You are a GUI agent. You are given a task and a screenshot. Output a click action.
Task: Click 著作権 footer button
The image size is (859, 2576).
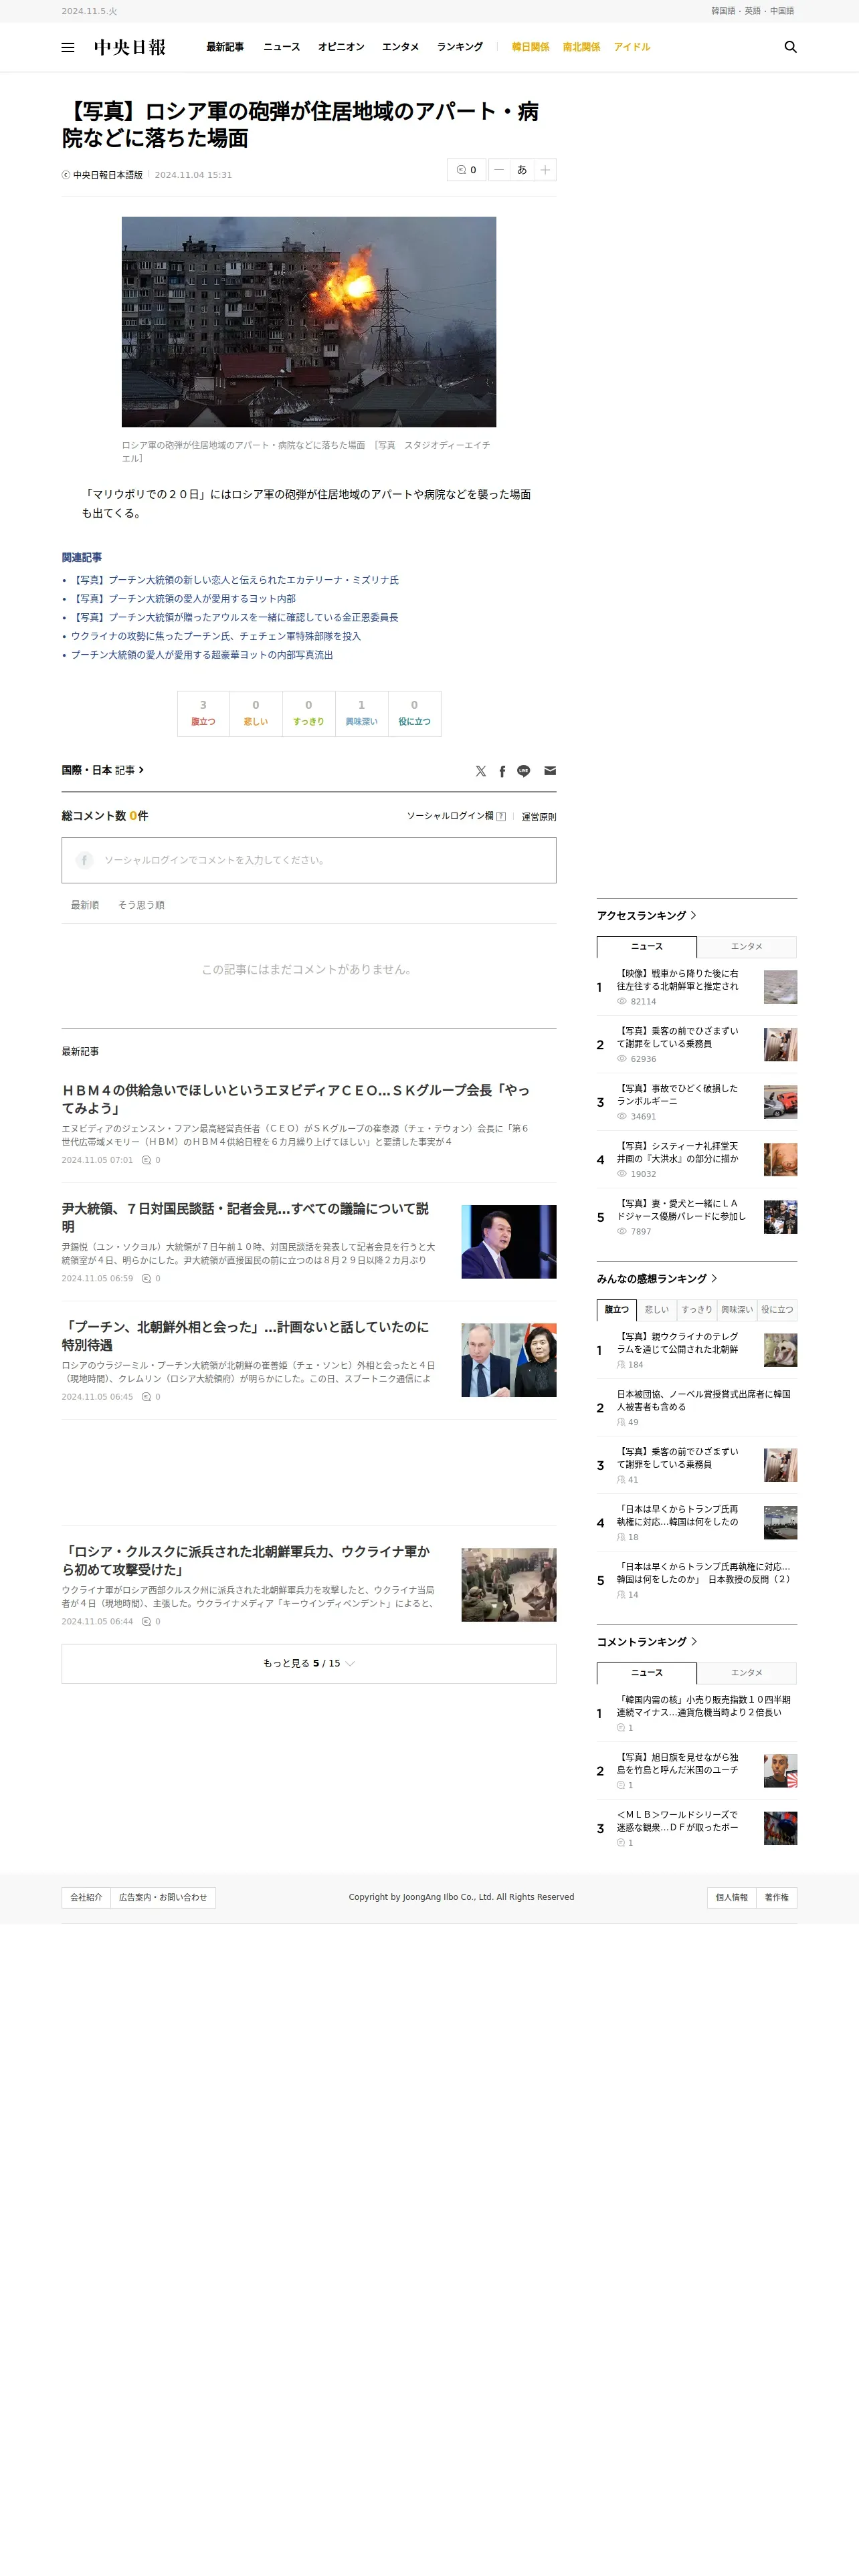pyautogui.click(x=777, y=1897)
